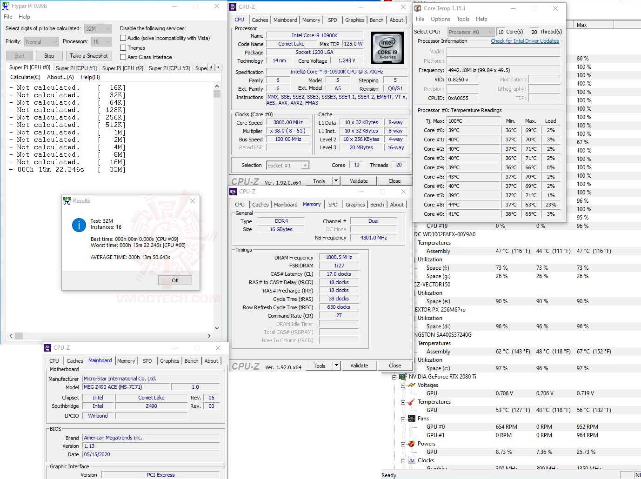Click the blue info icon in Results dialog
This screenshot has height=479, width=641.
coord(79,225)
